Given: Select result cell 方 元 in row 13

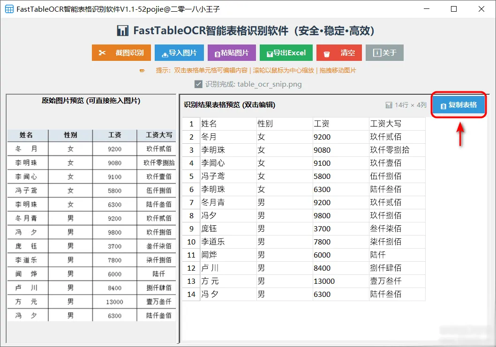Looking at the screenshot, I should coord(228,281).
